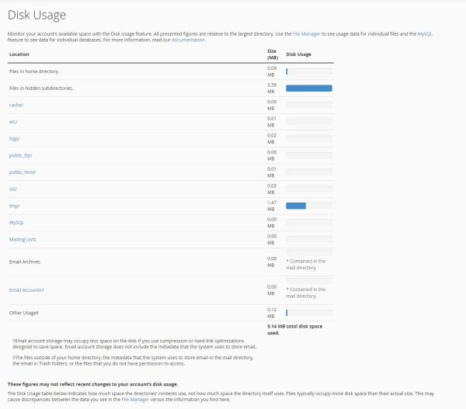The height and width of the screenshot is (409, 466).
Task: Click the Email Archives row label
Action: coord(25,262)
